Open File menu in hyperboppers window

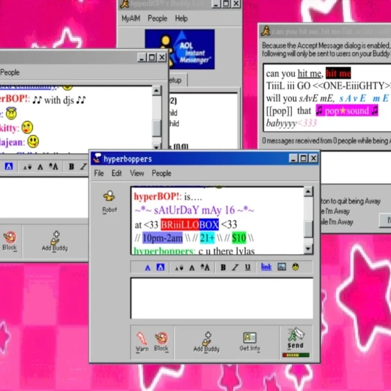click(99, 173)
